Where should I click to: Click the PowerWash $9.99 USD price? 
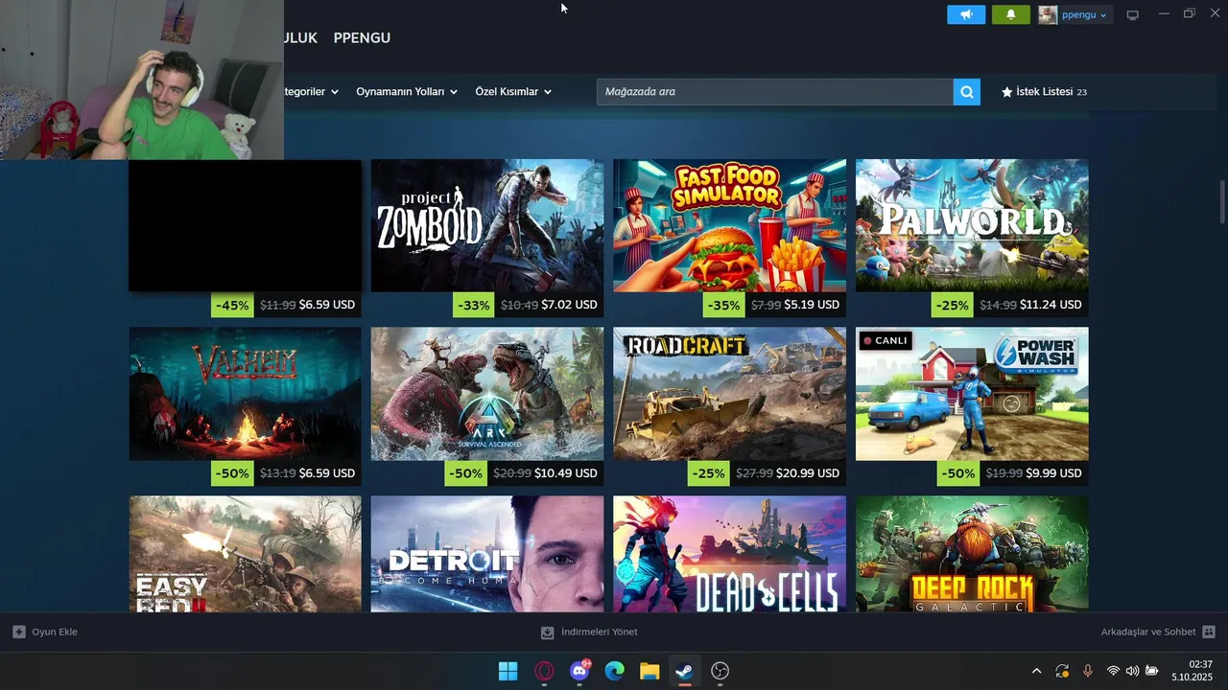point(1053,473)
